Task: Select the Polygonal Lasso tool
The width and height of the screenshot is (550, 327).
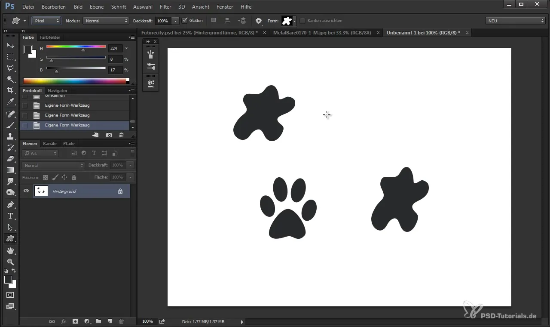Action: (10, 68)
